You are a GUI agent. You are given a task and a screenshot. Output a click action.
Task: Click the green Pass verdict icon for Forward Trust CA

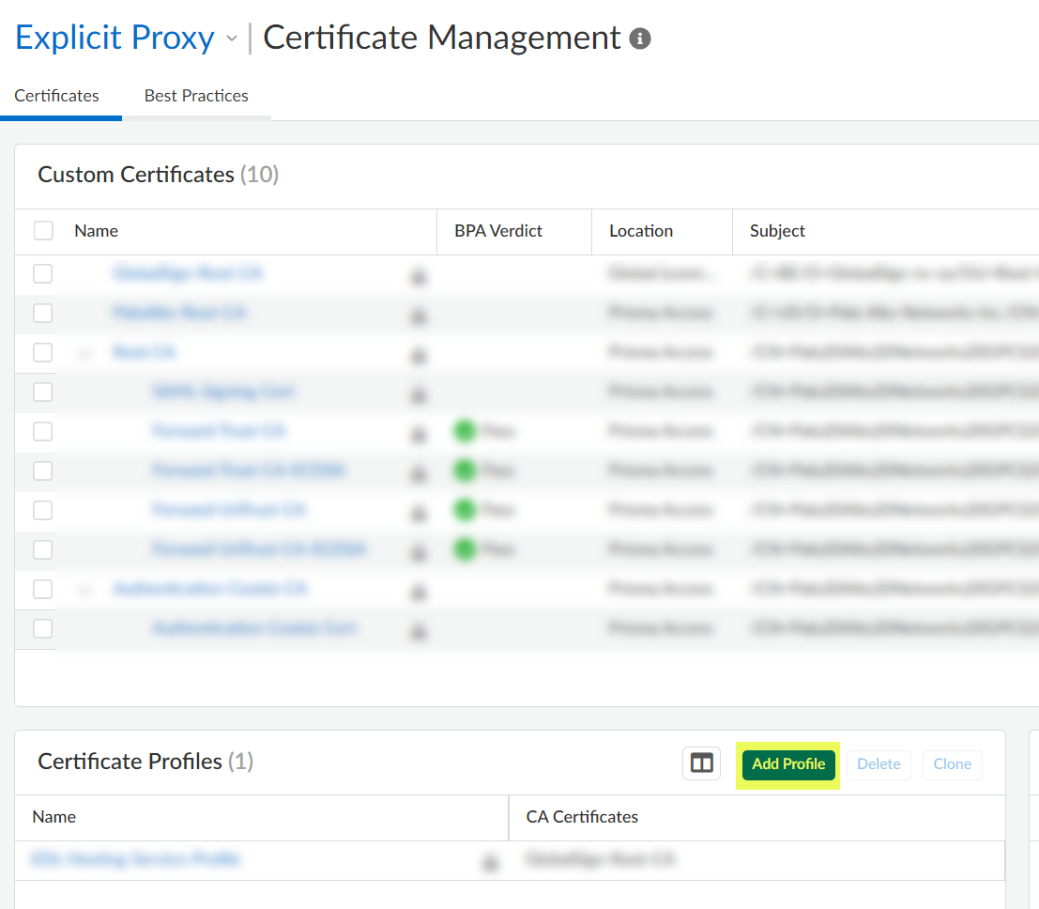(x=465, y=430)
